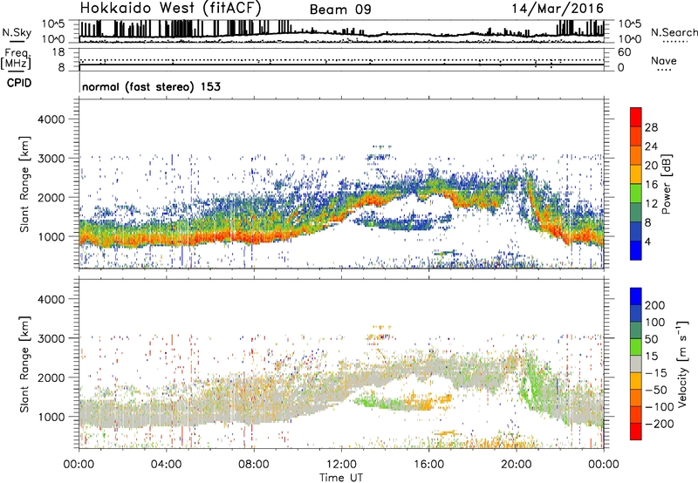Screen dimensions: 698x483
Task: Click the '4000' tick on power panel
Action: point(51,119)
